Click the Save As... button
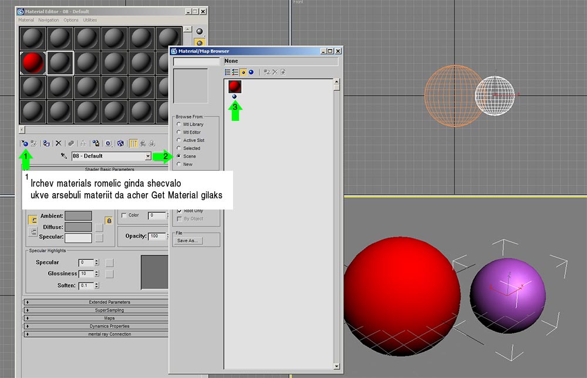The width and height of the screenshot is (587, 378). click(188, 241)
